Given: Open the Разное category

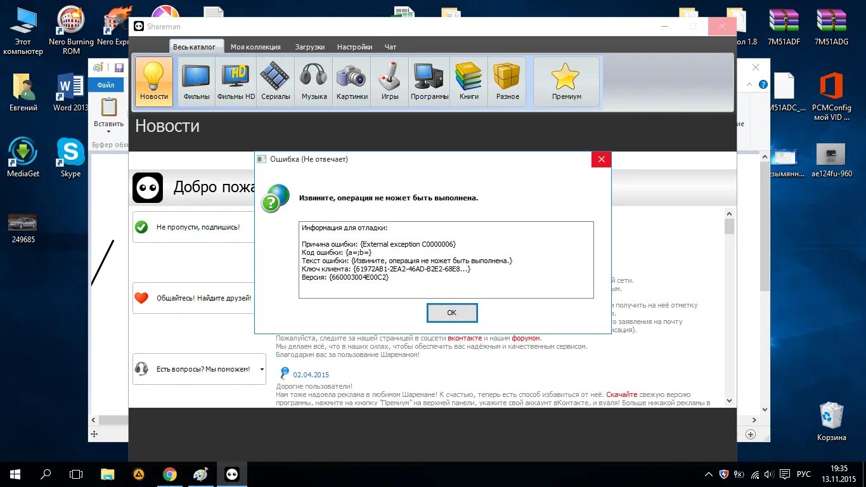Looking at the screenshot, I should click(x=507, y=82).
